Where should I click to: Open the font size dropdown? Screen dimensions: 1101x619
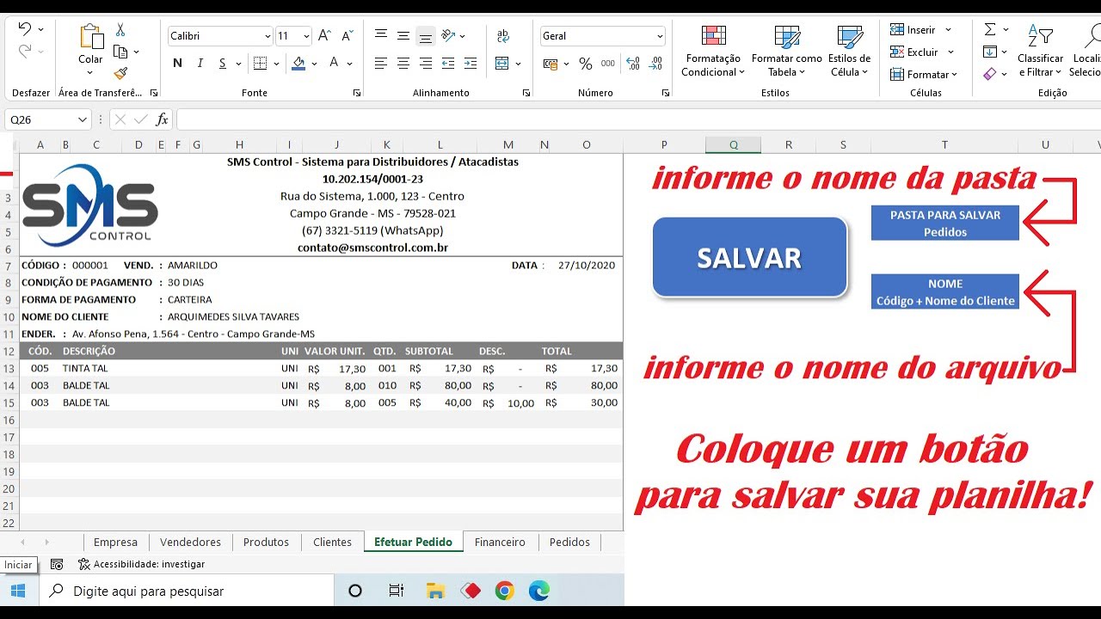[305, 36]
